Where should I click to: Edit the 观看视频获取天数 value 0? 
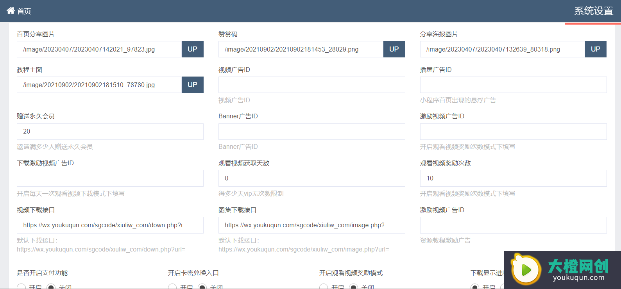[312, 178]
